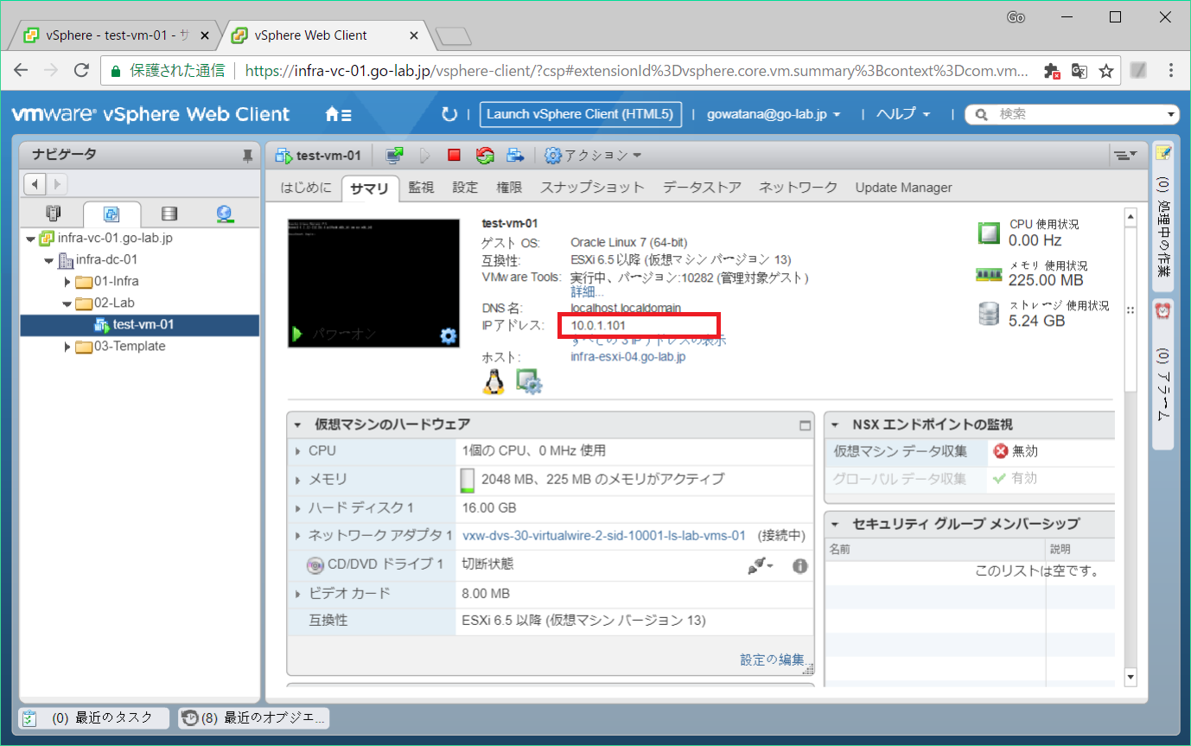Switch to Storage navigator view
1191x746 pixels.
[x=169, y=214]
